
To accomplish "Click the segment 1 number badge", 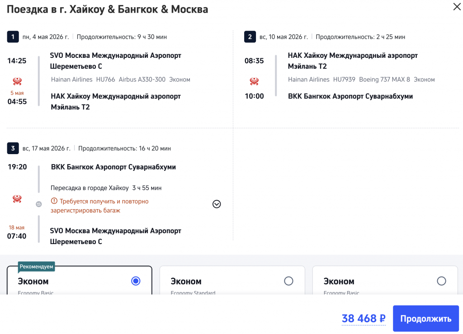I will click(13, 37).
